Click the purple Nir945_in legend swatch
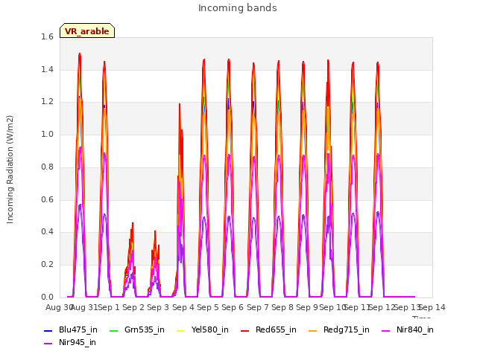 tap(48, 344)
